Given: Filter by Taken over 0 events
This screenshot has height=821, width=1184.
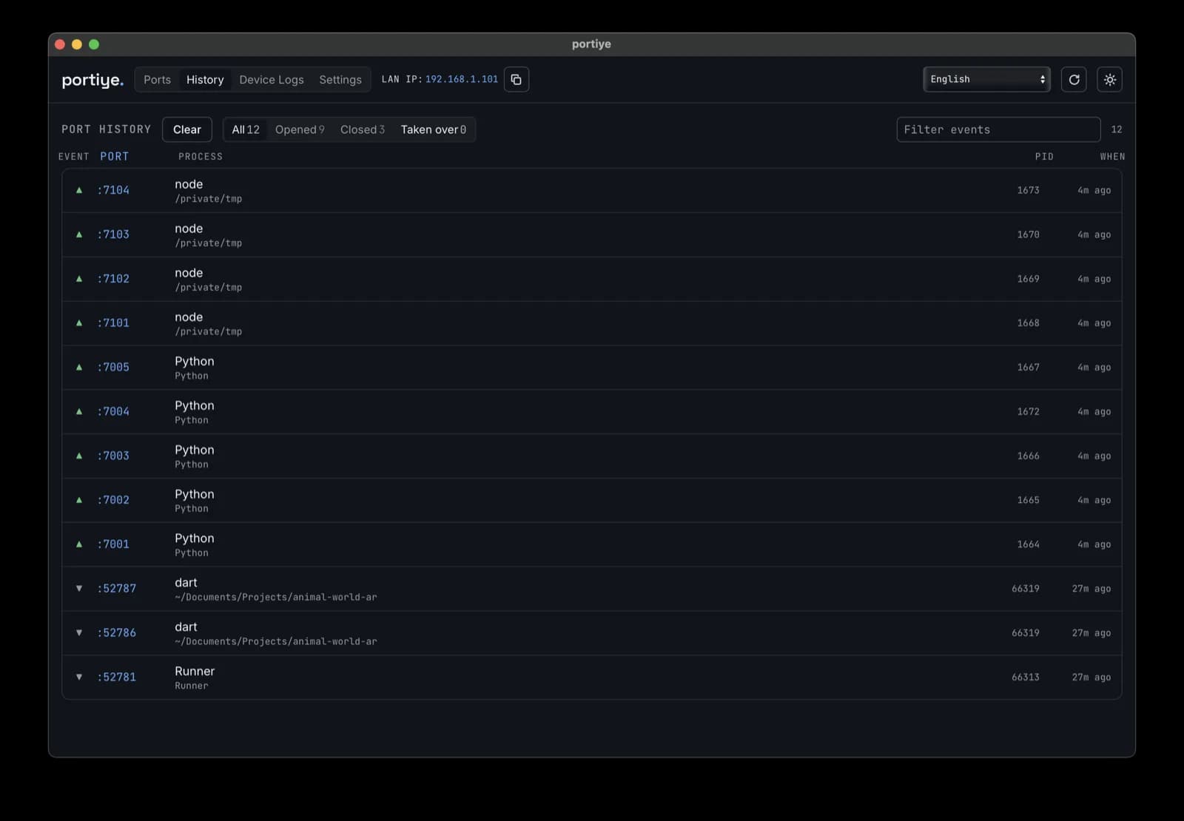Looking at the screenshot, I should click(x=434, y=129).
